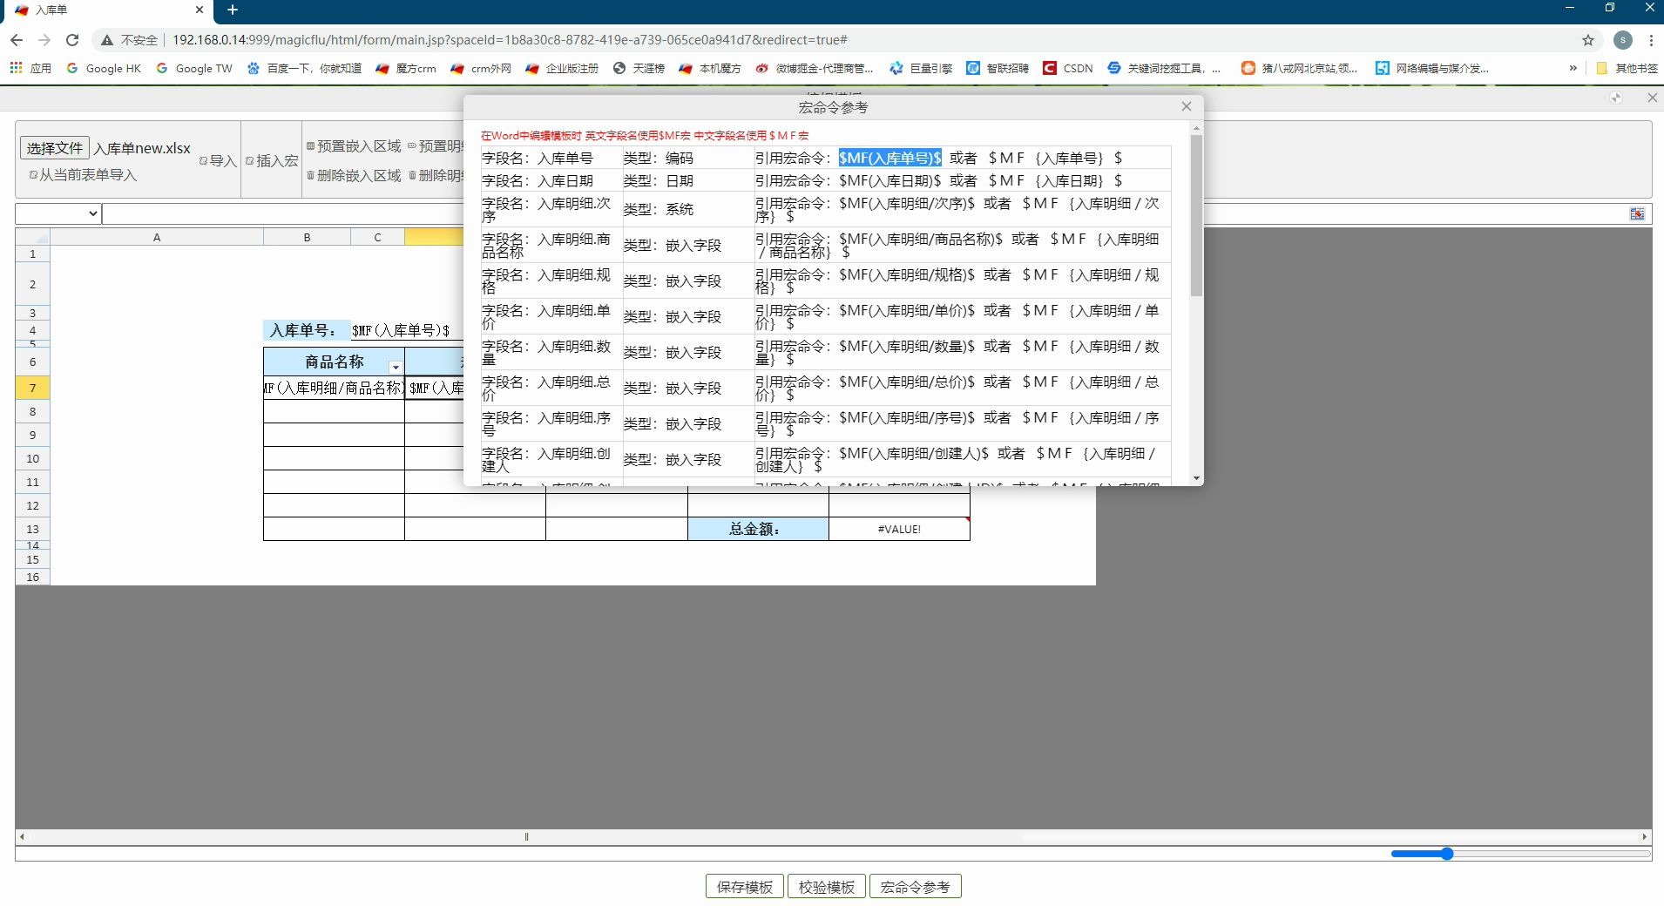Click the template panel maximize icon
The width and height of the screenshot is (1664, 906).
click(1616, 98)
